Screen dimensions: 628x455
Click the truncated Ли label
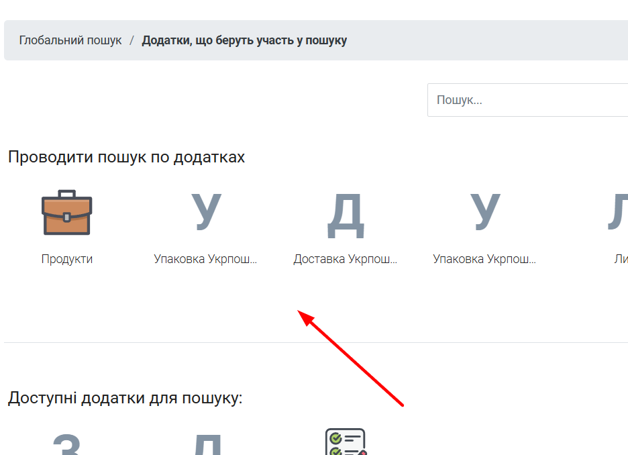(621, 259)
